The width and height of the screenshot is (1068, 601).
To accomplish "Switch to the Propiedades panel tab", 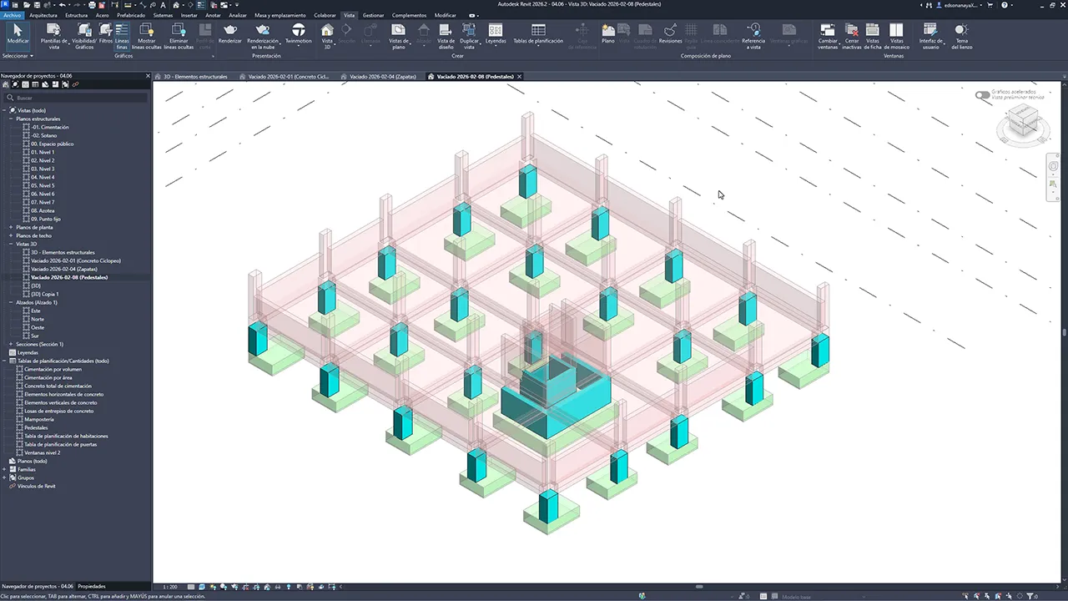I will coord(92,586).
